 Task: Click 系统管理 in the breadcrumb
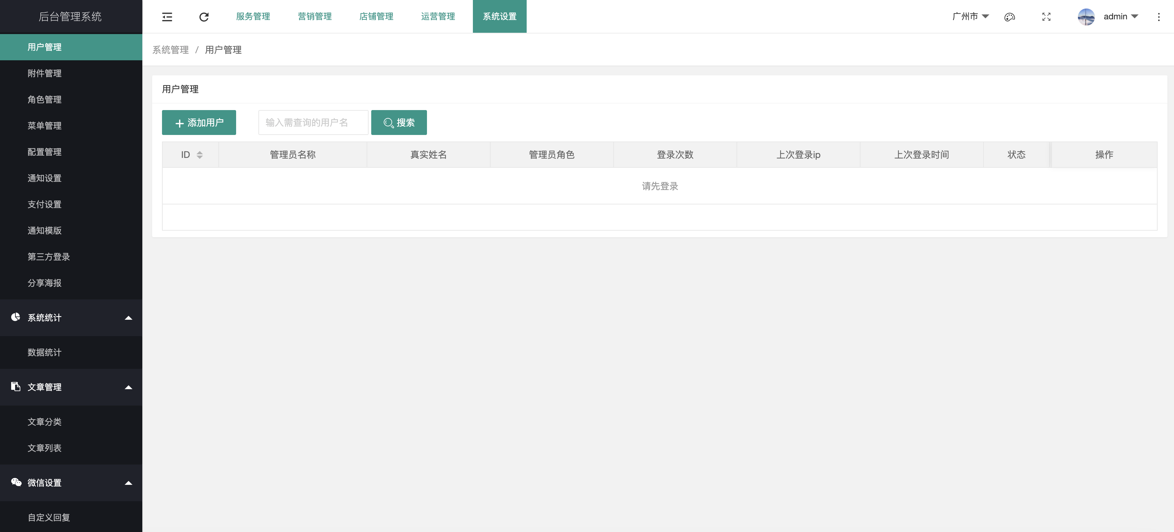tap(171, 49)
